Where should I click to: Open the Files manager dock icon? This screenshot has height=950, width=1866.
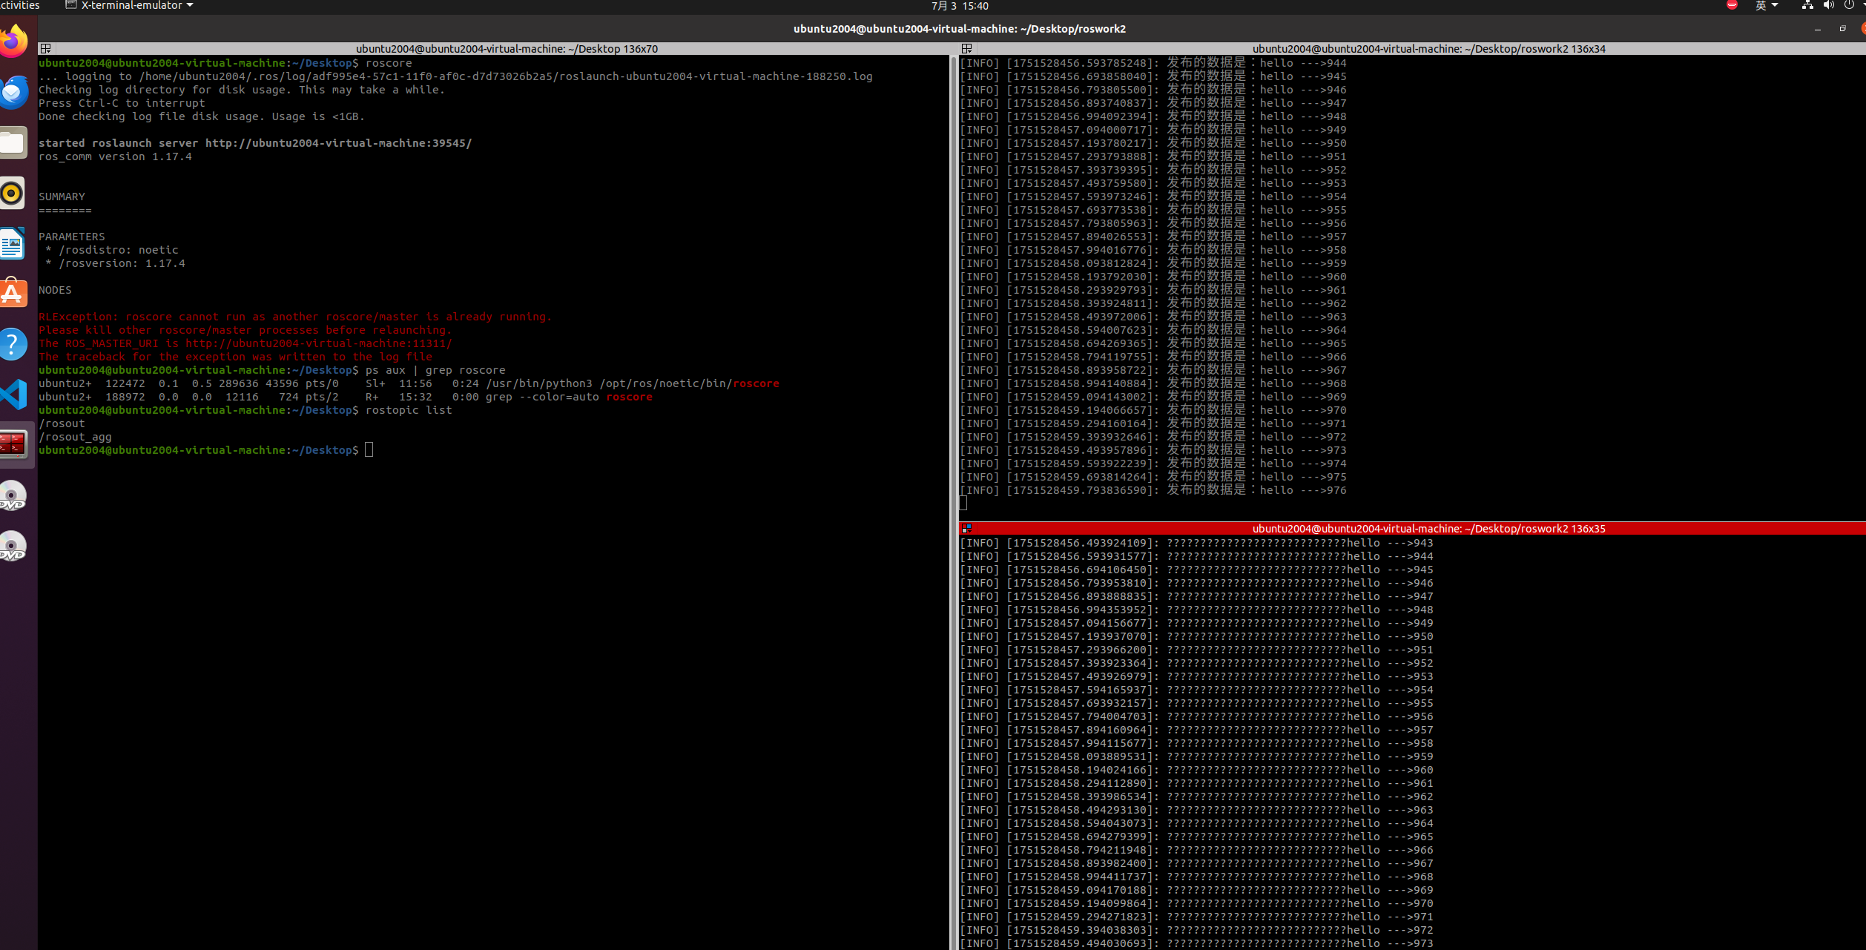tap(13, 142)
